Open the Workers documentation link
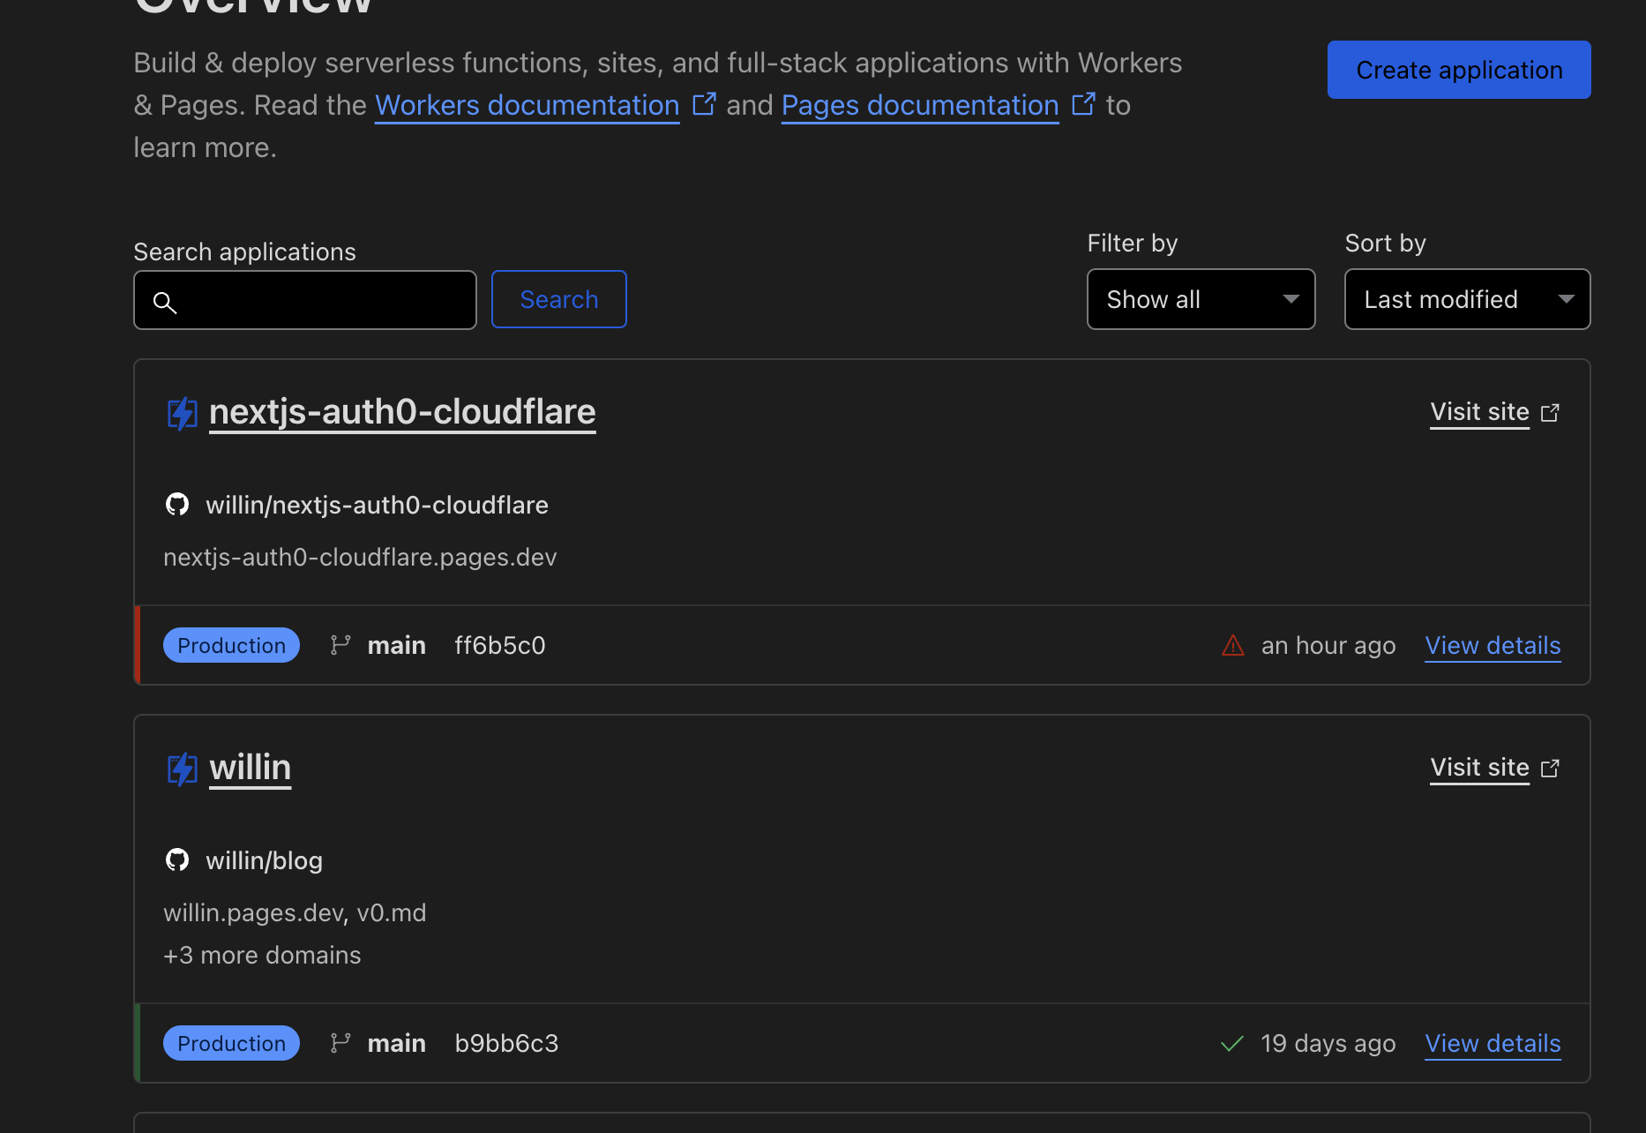 527,106
